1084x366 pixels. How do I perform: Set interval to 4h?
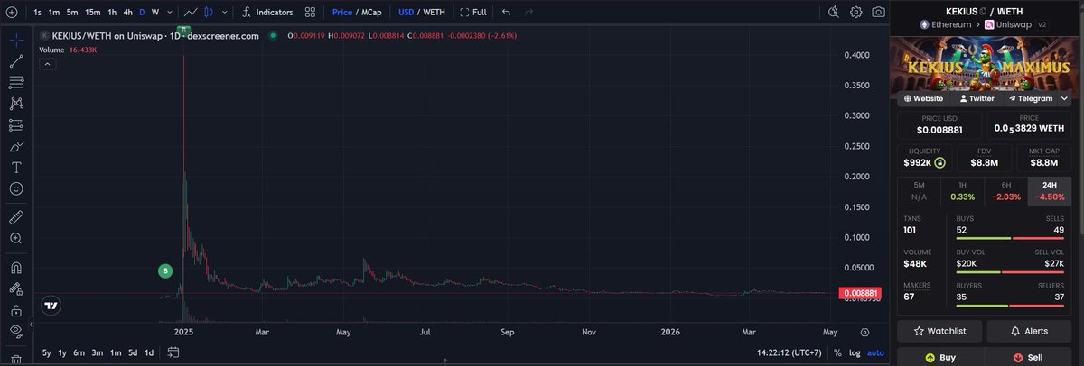pyautogui.click(x=128, y=13)
